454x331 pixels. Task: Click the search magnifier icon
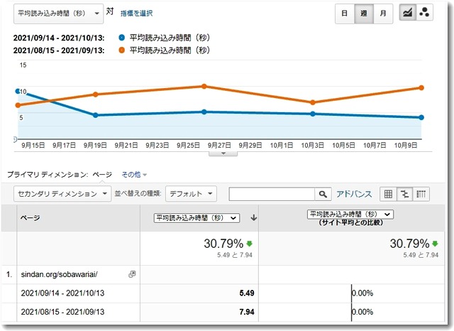click(x=323, y=193)
